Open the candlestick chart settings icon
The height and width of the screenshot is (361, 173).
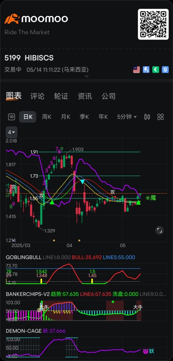coord(147,117)
